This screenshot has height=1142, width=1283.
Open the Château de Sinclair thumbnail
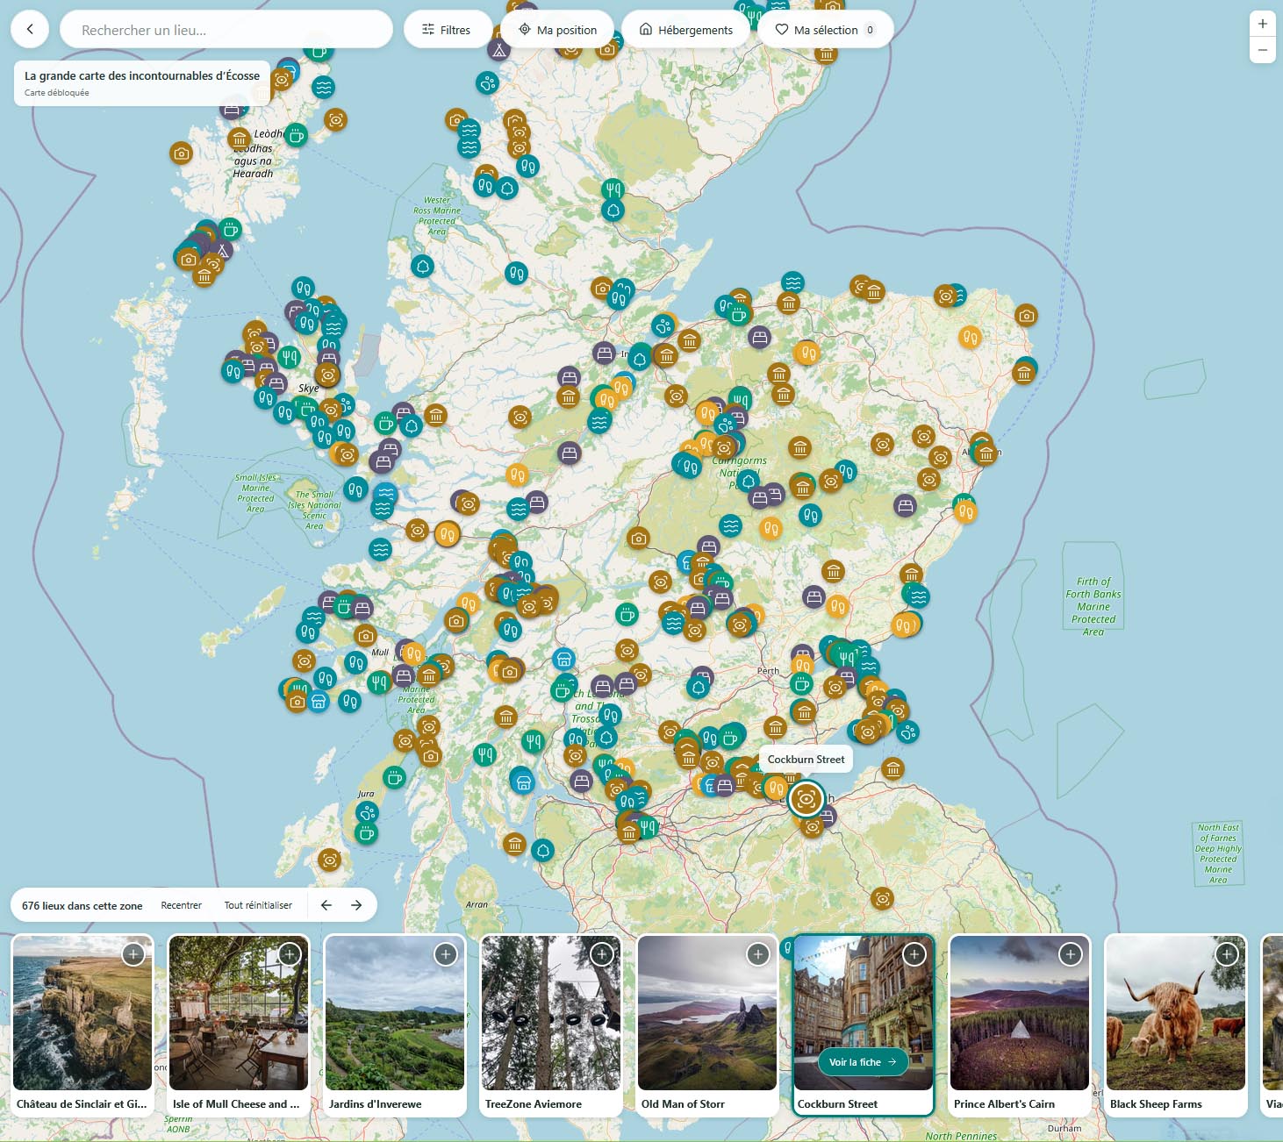point(82,1013)
